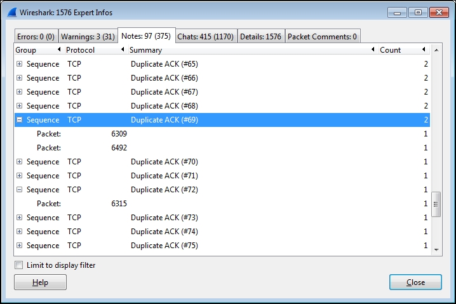Viewport: 456px width, 304px height.
Task: Select packet 6309 entry
Action: 222,134
